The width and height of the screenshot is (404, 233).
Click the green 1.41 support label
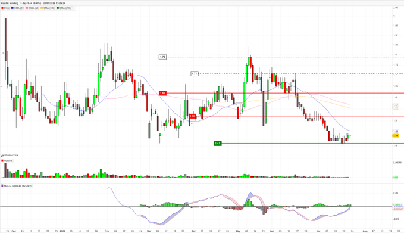coord(218,143)
